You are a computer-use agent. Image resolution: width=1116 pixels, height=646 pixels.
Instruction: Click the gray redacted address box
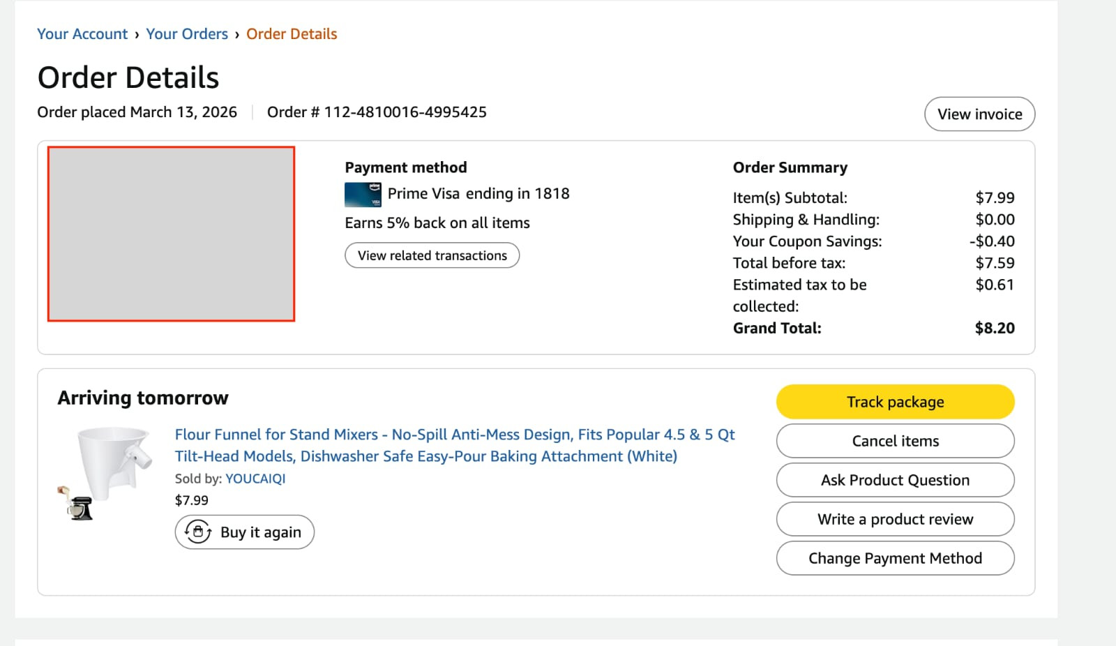coord(171,234)
